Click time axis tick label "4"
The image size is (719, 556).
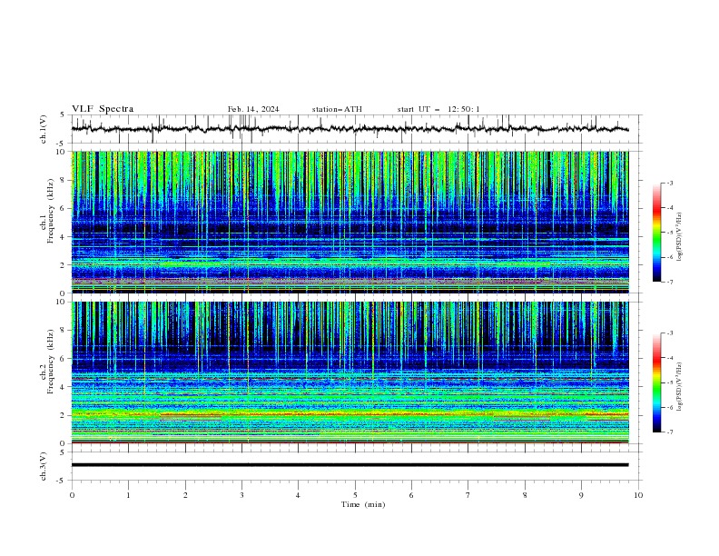[x=298, y=495]
